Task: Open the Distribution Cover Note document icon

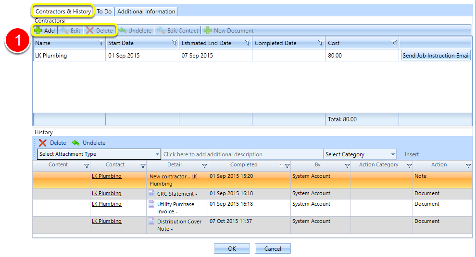Action: click(x=151, y=221)
